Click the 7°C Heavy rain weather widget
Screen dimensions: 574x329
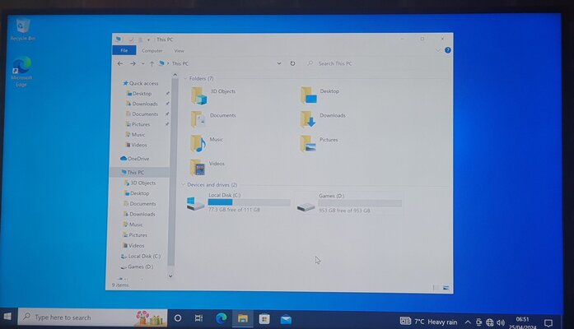[x=429, y=322]
